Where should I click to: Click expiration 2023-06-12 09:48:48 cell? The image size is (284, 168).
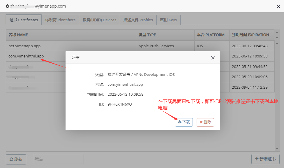[x=252, y=46]
